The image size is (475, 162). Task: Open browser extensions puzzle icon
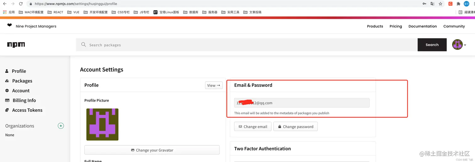click(458, 4)
